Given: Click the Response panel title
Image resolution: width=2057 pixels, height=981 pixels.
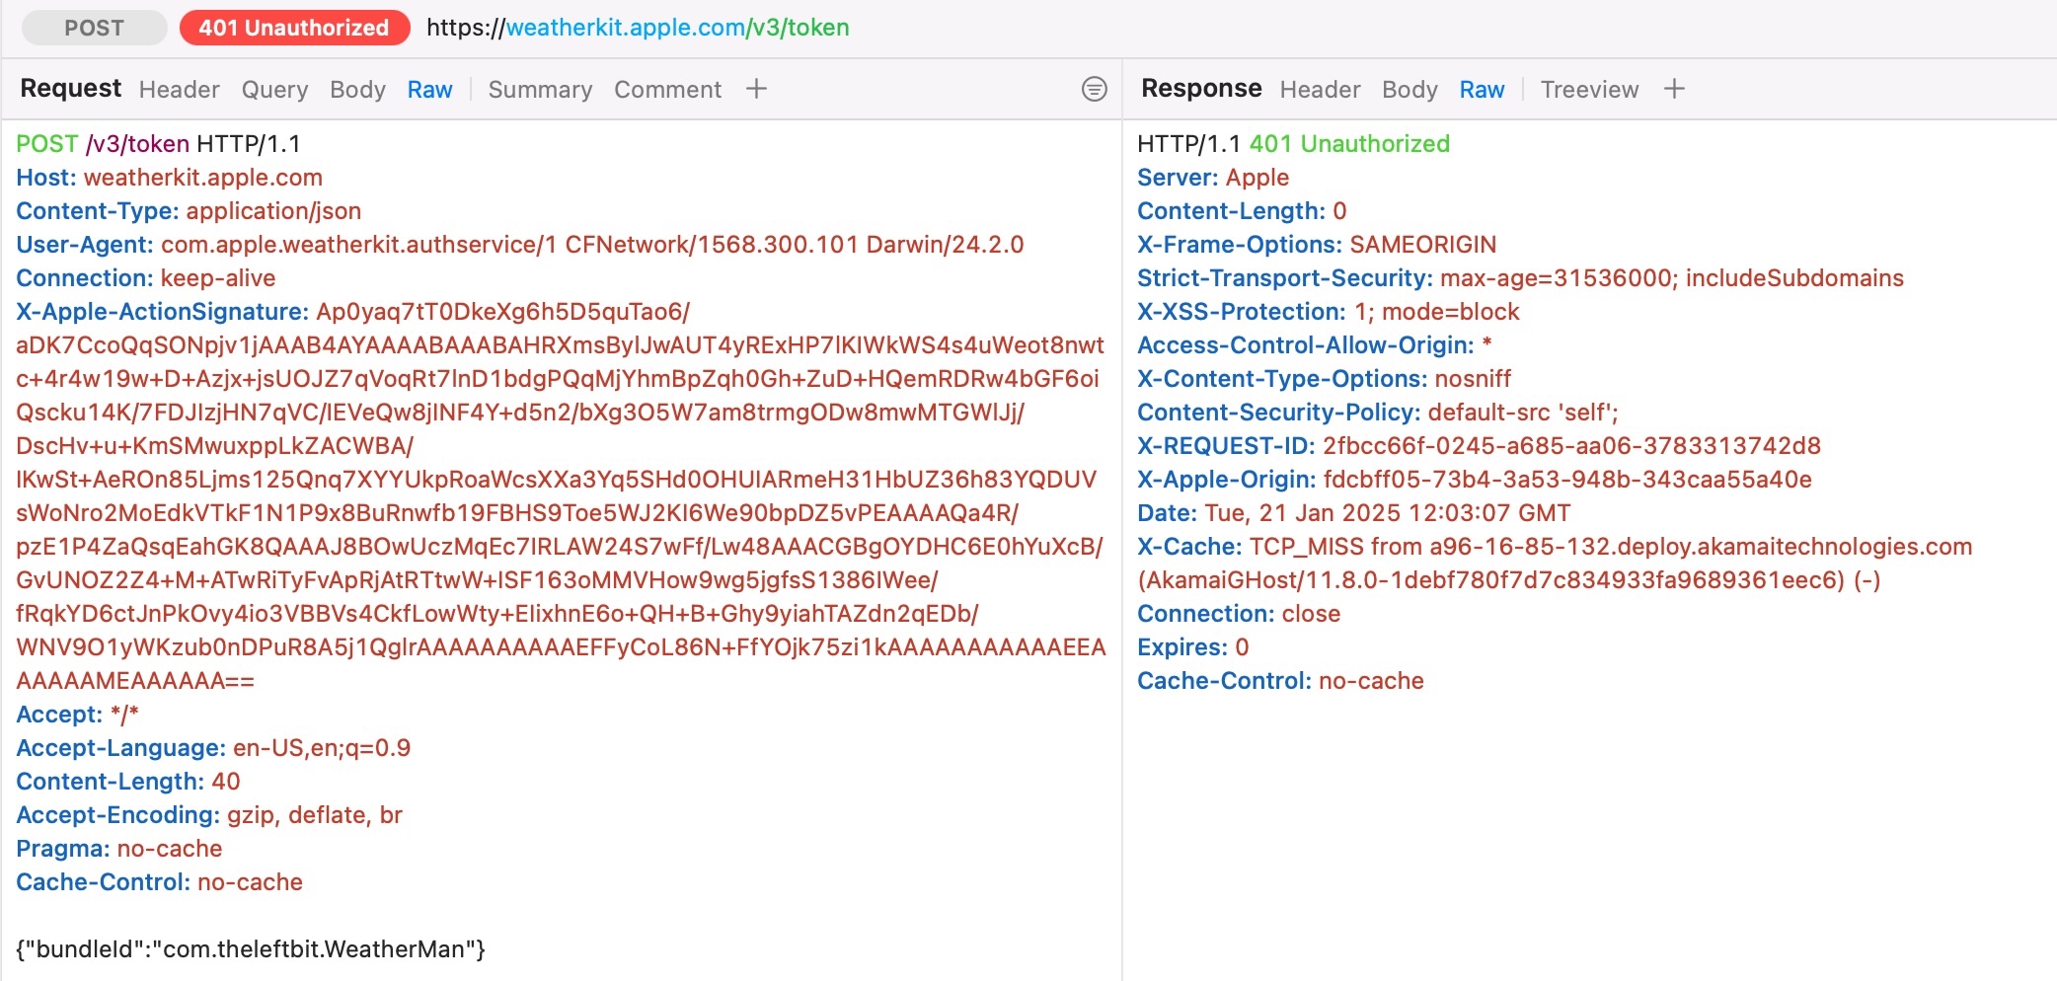Looking at the screenshot, I should coord(1201,89).
